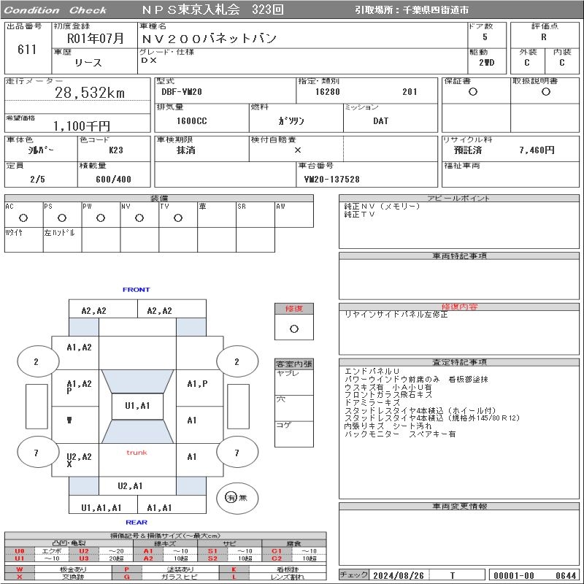Viewport: 584px width, 584px height.
Task: Click the pickup location 千葉県四街道市
Action: 435,10
